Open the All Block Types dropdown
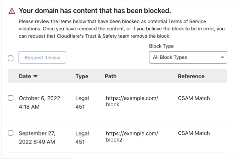 [188, 57]
